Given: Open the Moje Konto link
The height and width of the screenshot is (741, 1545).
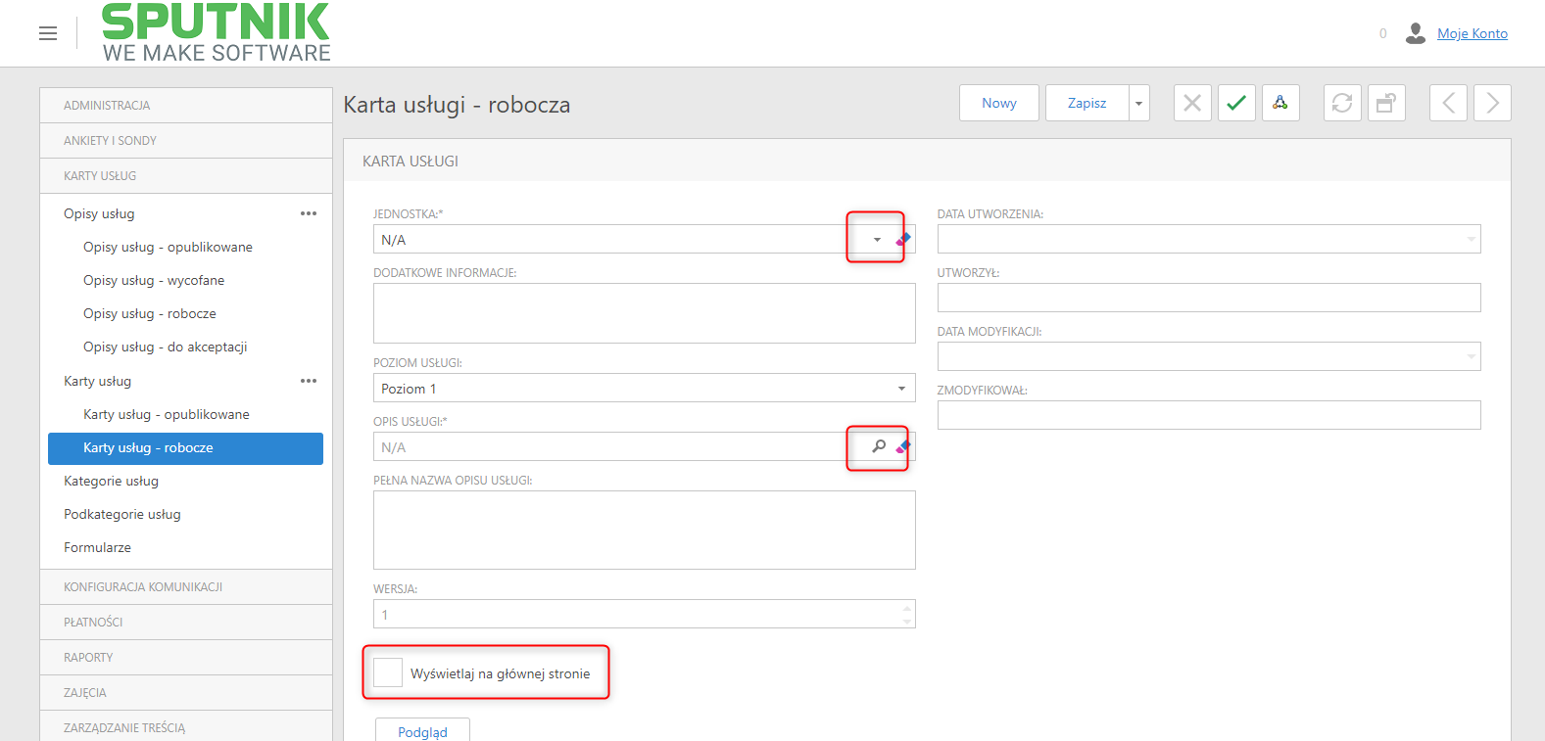Looking at the screenshot, I should (1473, 33).
